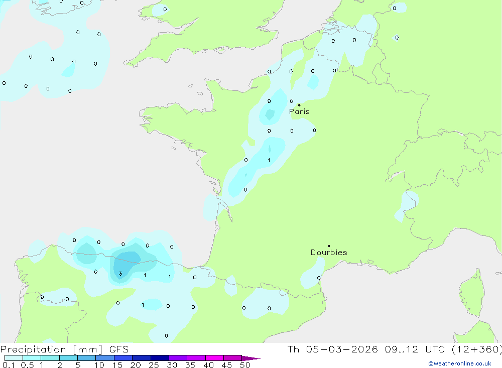This screenshot has height=368, width=502.
Task: Pick the 15–20 mm blue legend swatch
Action: tap(123, 358)
